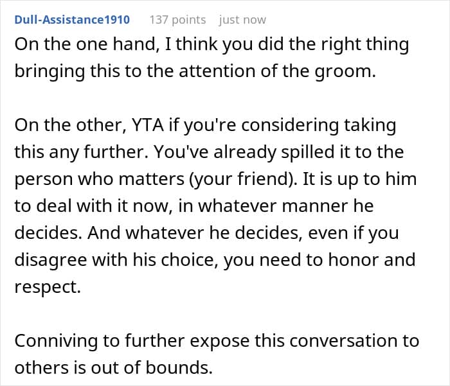Click the line beginning 'On the other, YTA'

point(205,126)
